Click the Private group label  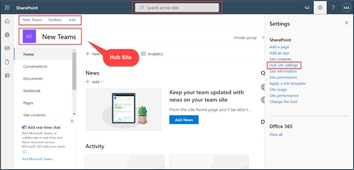245,38
